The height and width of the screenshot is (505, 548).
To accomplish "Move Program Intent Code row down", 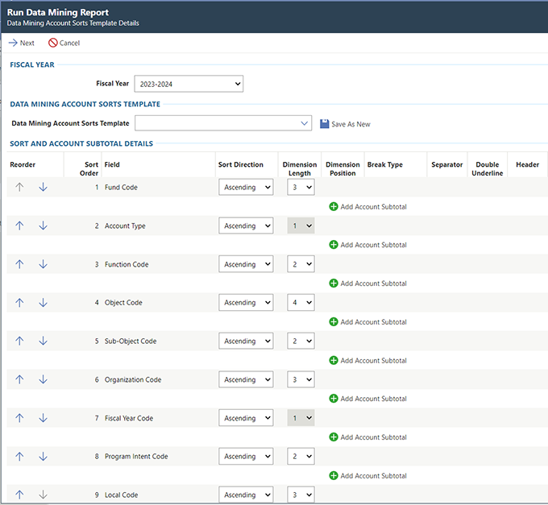I will click(x=44, y=457).
